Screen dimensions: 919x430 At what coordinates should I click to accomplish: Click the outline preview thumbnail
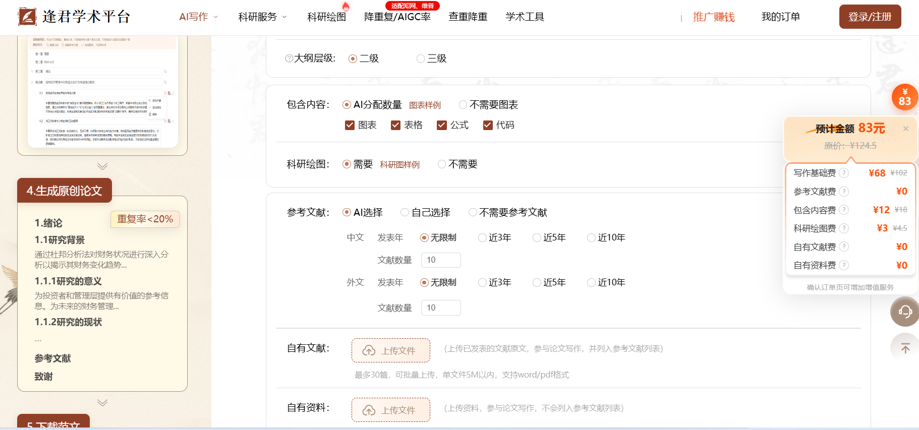pyautogui.click(x=102, y=92)
